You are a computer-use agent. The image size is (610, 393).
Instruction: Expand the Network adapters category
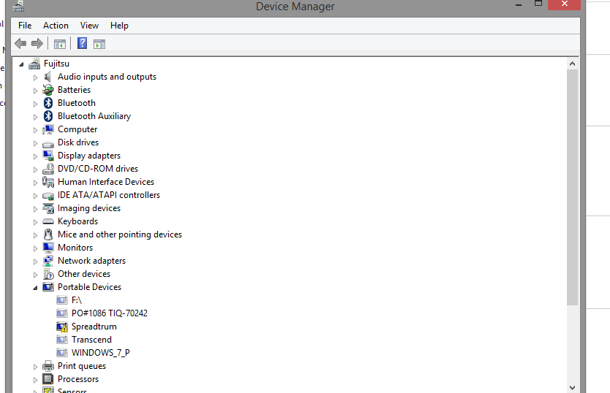(35, 261)
